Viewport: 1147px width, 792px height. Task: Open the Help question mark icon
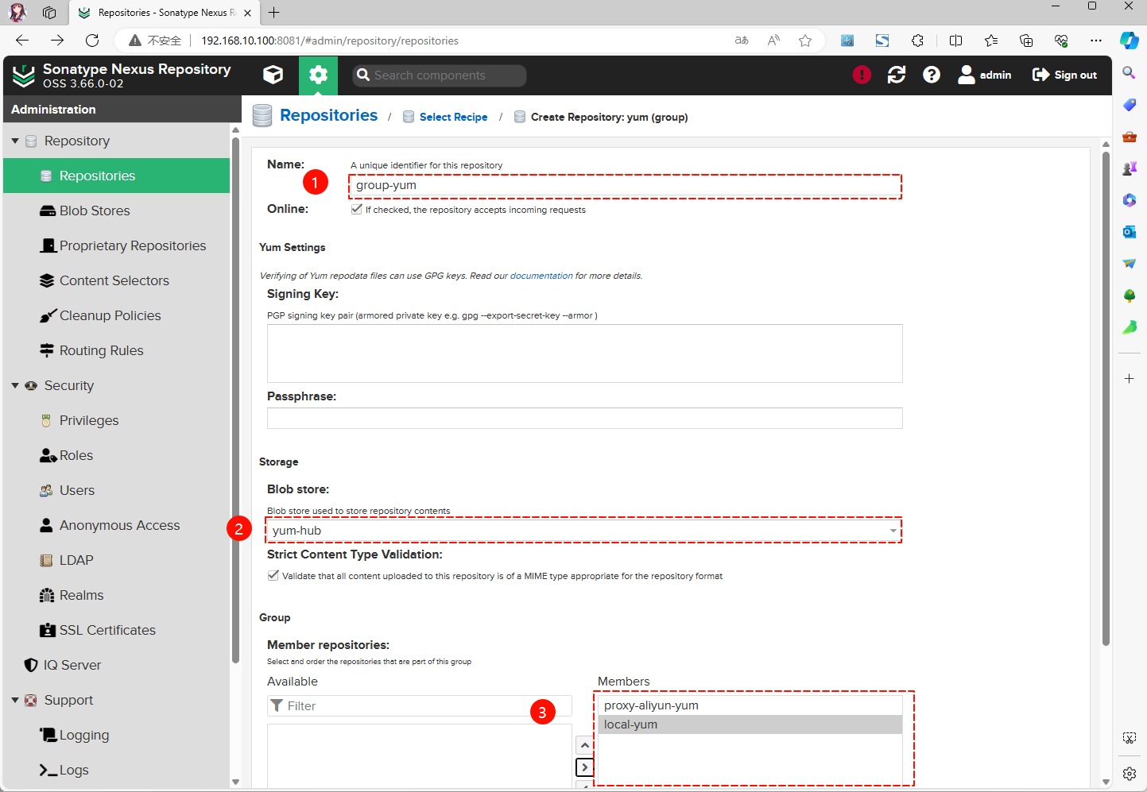tap(932, 75)
